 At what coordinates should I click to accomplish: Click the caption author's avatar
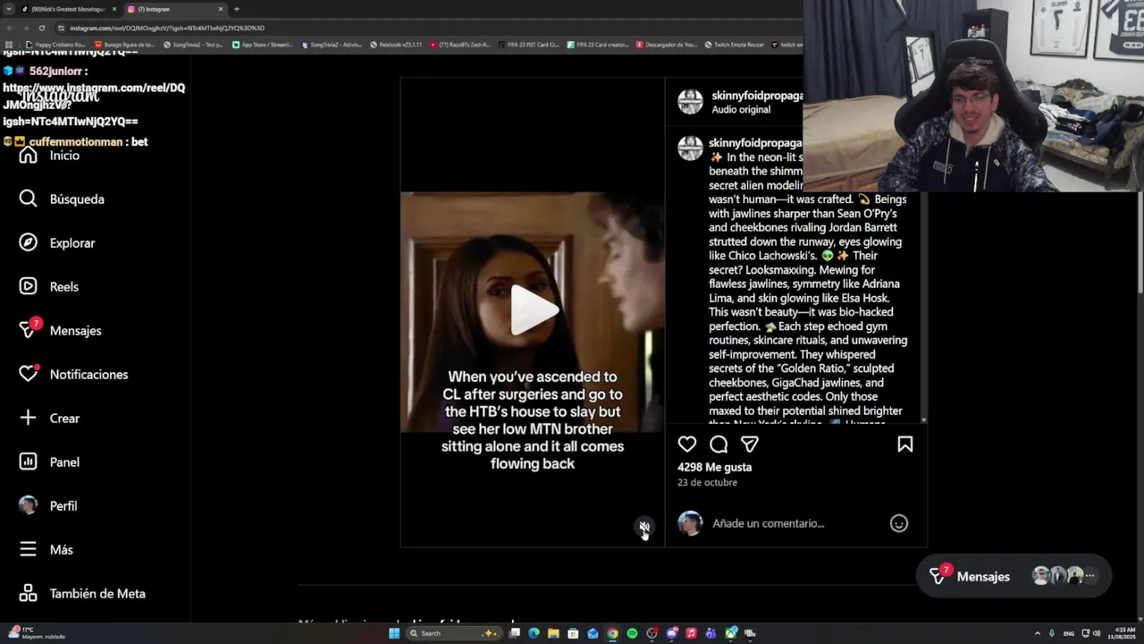point(690,148)
